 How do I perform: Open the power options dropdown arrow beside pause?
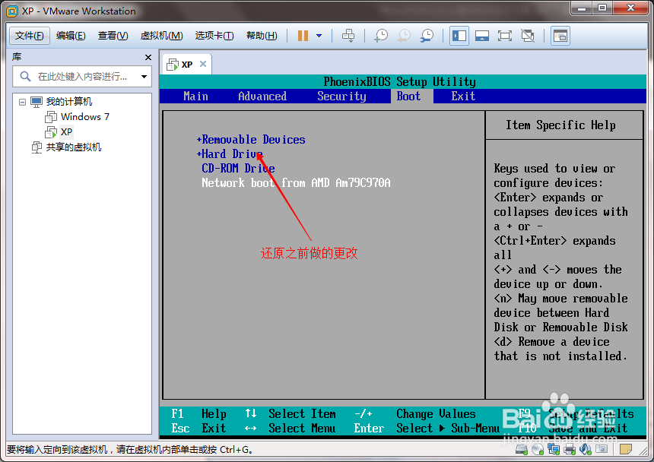(x=319, y=36)
